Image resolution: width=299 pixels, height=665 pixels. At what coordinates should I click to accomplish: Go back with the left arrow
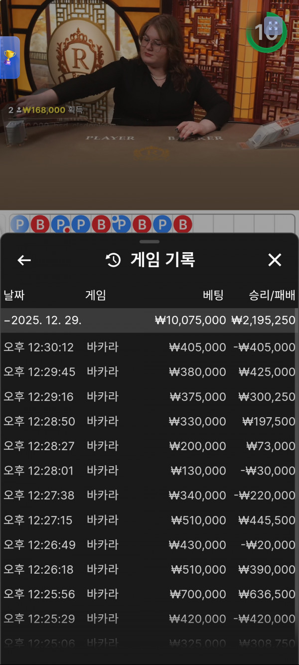[x=24, y=260]
